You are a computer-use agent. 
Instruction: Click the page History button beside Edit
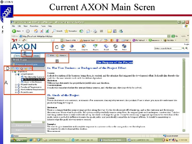(61, 55)
